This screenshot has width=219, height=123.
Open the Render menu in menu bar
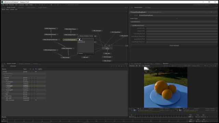coord(11,5)
